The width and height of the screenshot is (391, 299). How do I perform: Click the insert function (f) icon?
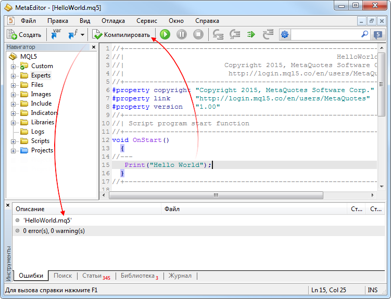point(73,34)
